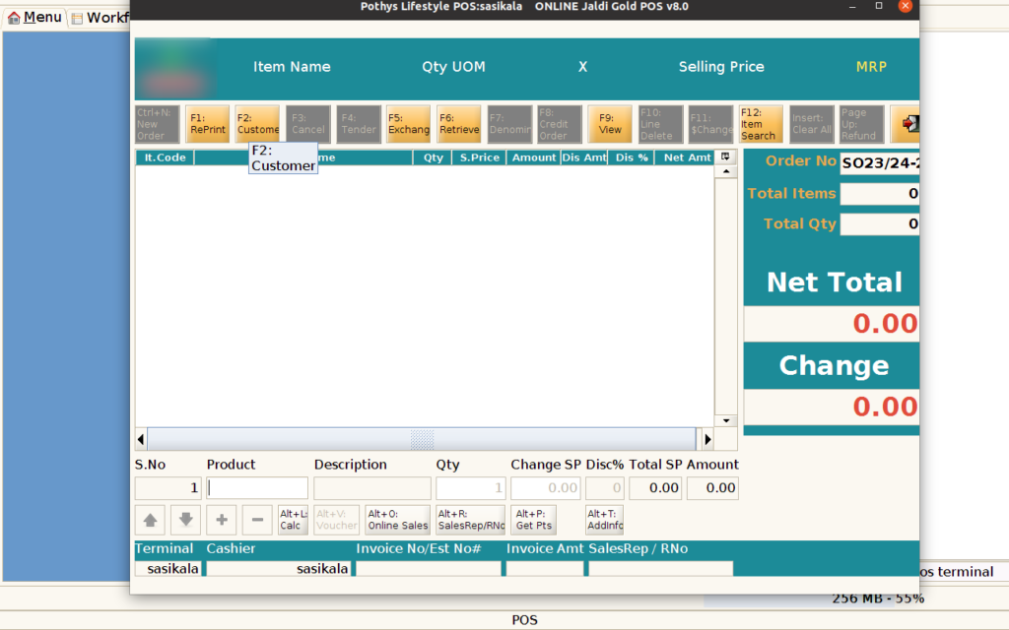Click the Menu home icon
Viewport: 1009px width, 630px height.
[14, 18]
